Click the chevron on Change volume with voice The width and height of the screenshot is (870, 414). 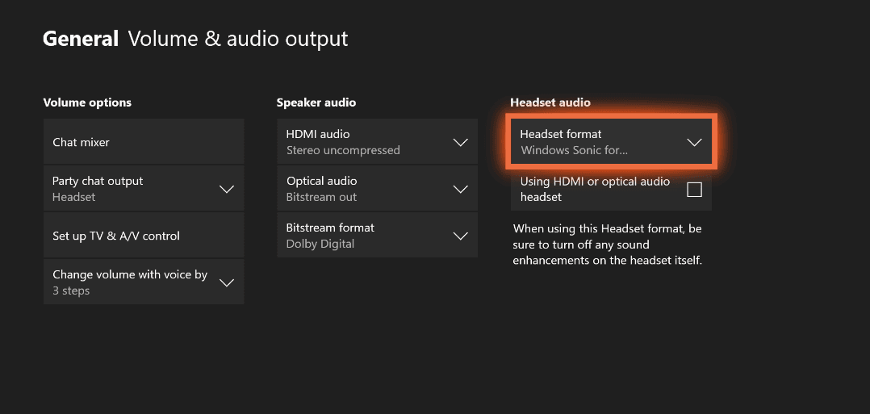tap(227, 282)
